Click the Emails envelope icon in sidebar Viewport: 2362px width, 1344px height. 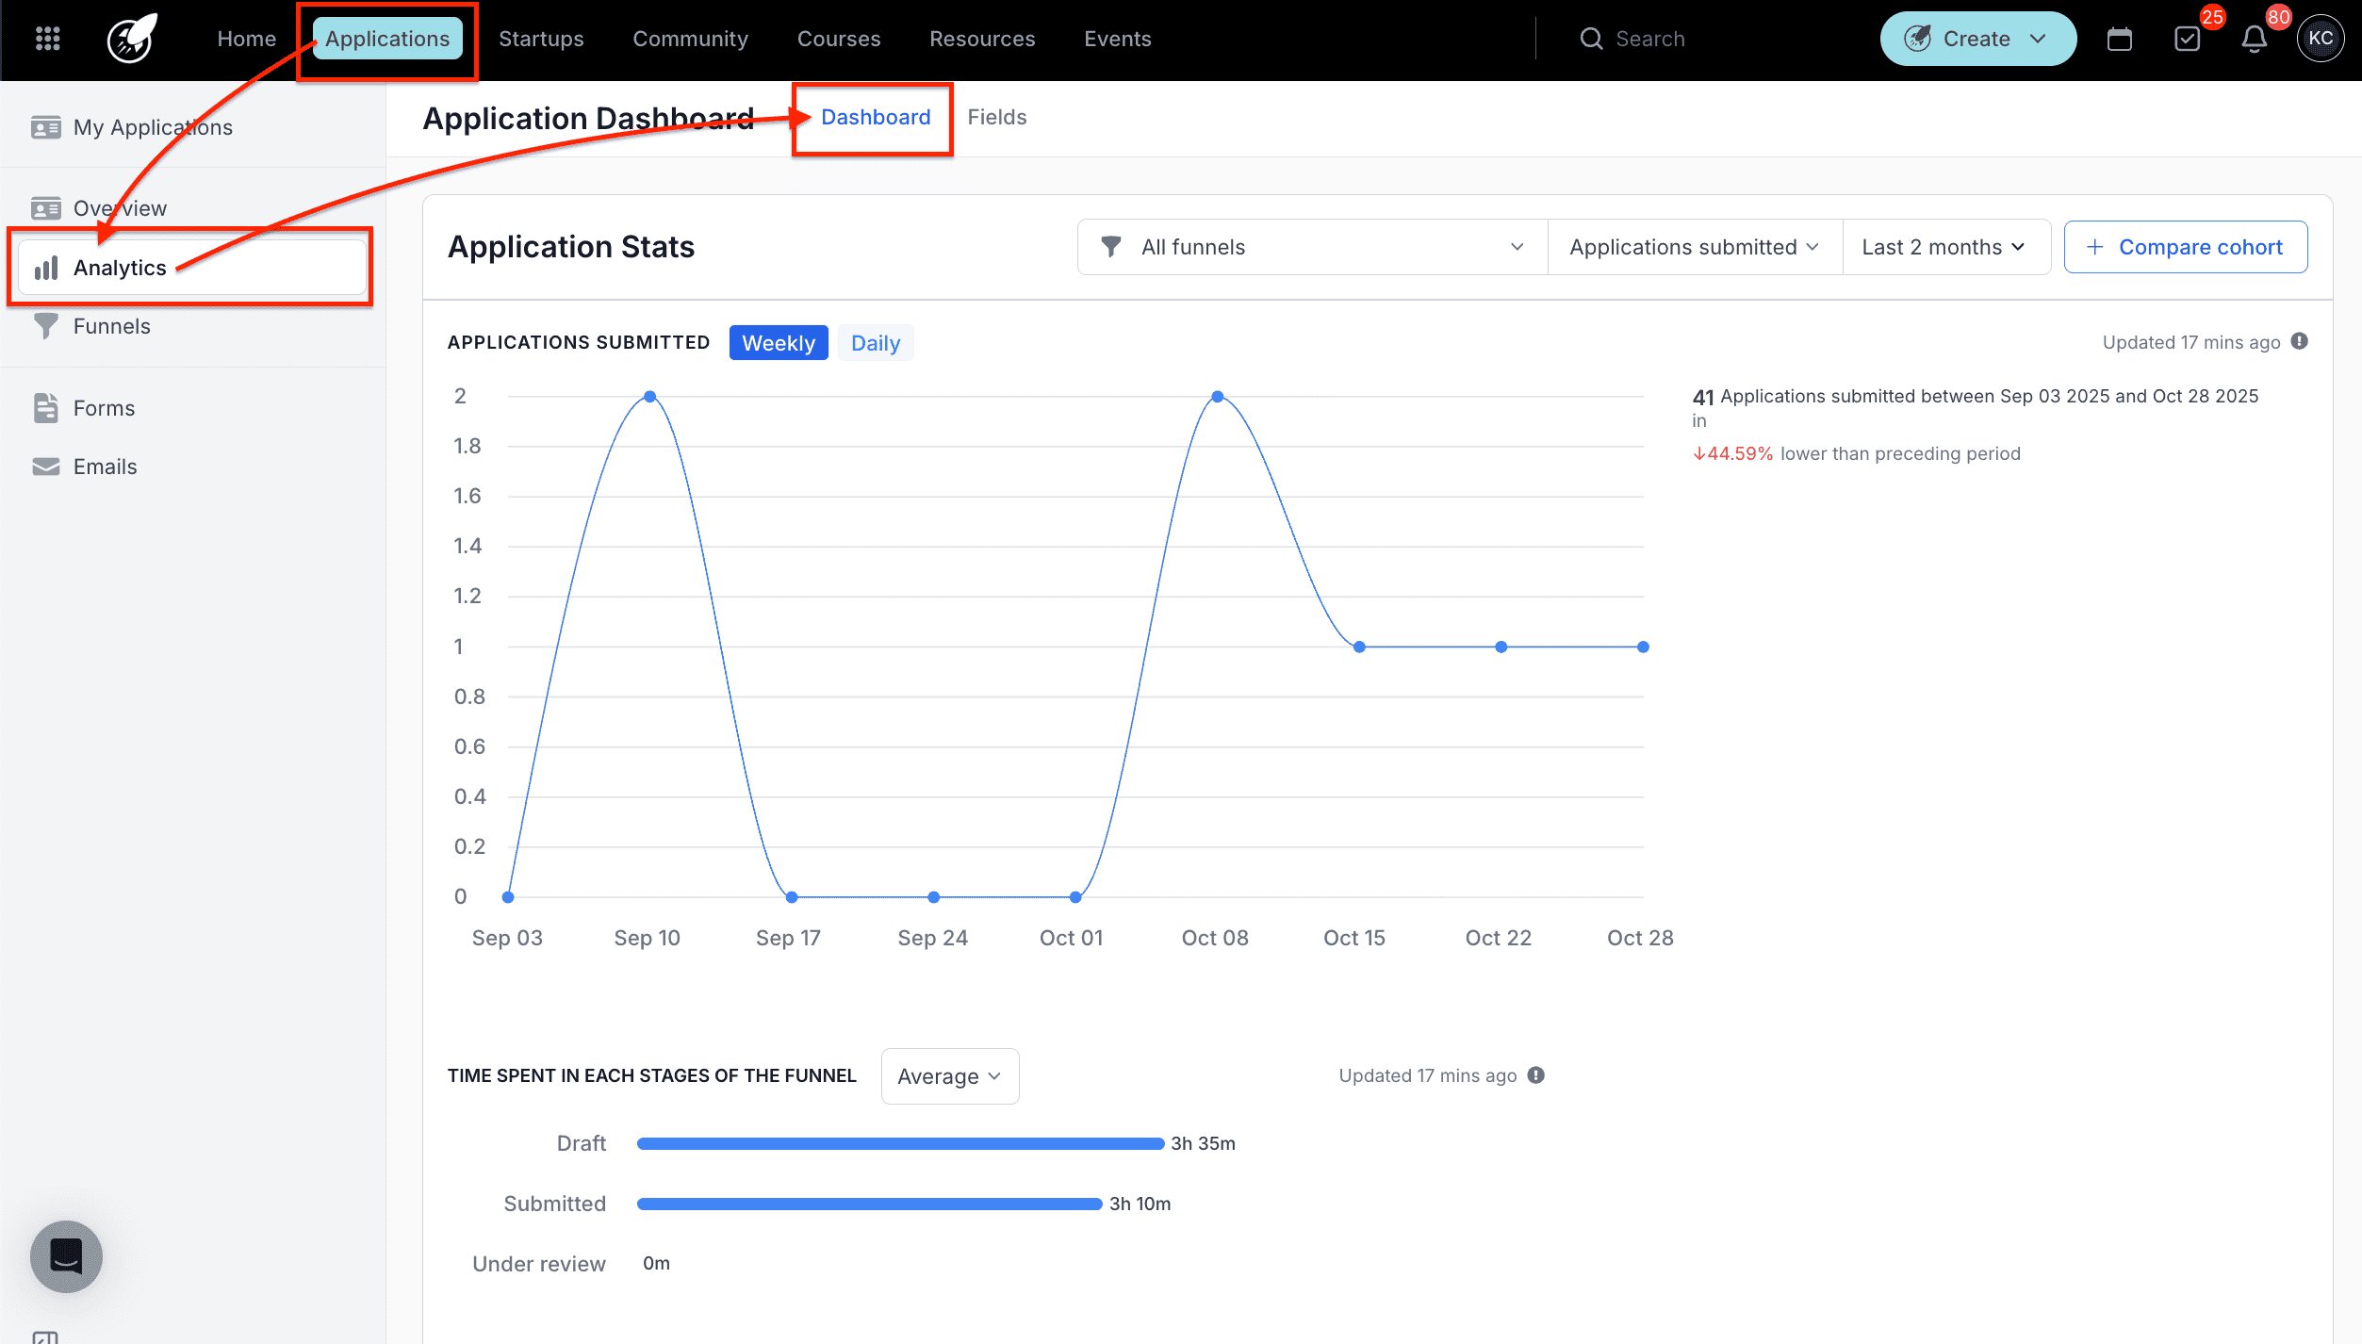(x=45, y=466)
